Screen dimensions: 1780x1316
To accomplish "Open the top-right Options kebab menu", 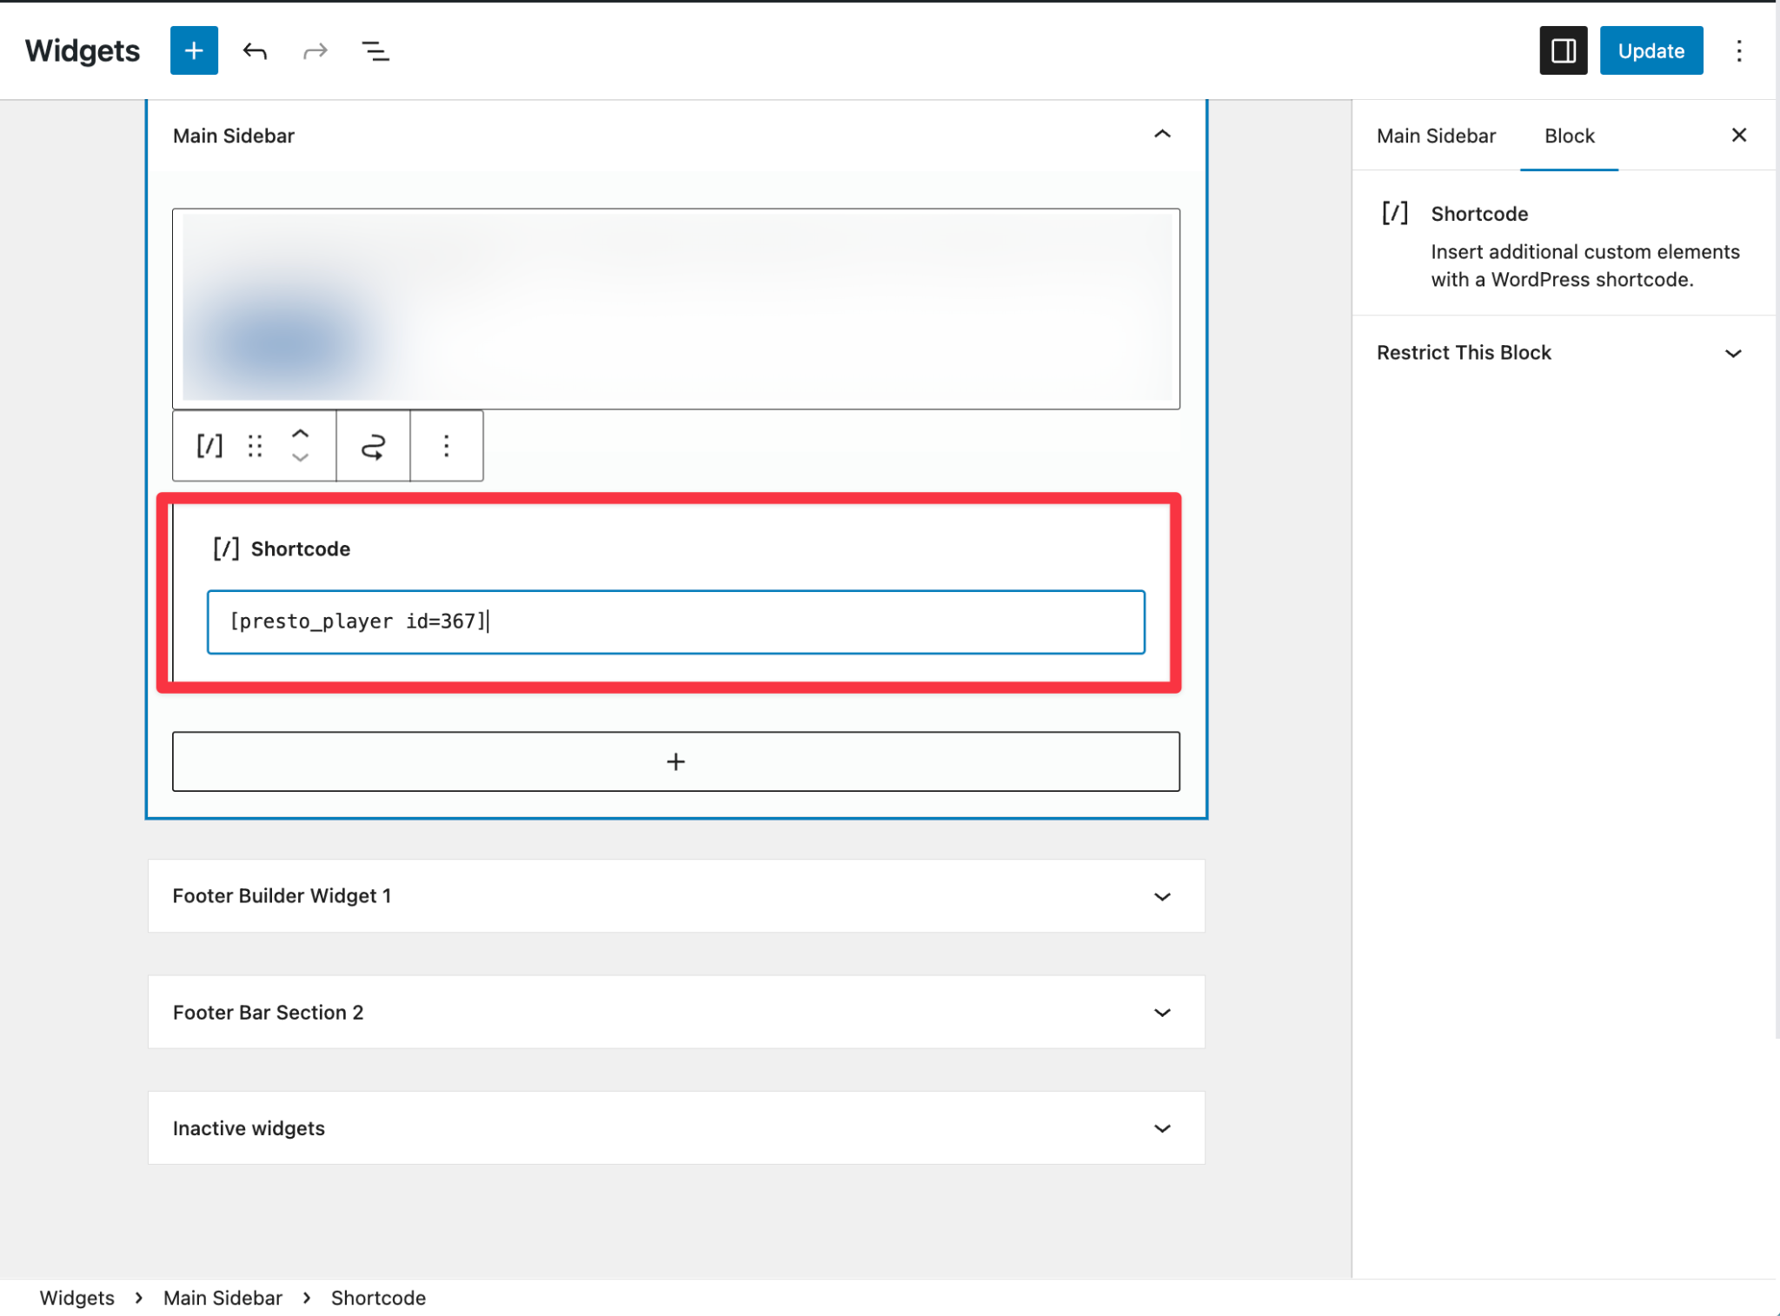I will (x=1739, y=50).
